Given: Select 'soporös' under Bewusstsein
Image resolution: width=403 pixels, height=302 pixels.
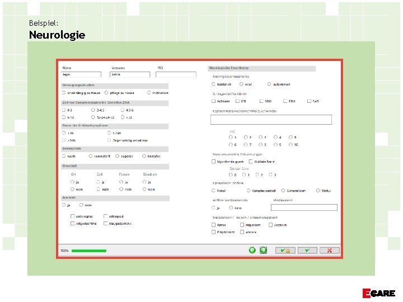Looking at the screenshot, I should click(117, 156).
